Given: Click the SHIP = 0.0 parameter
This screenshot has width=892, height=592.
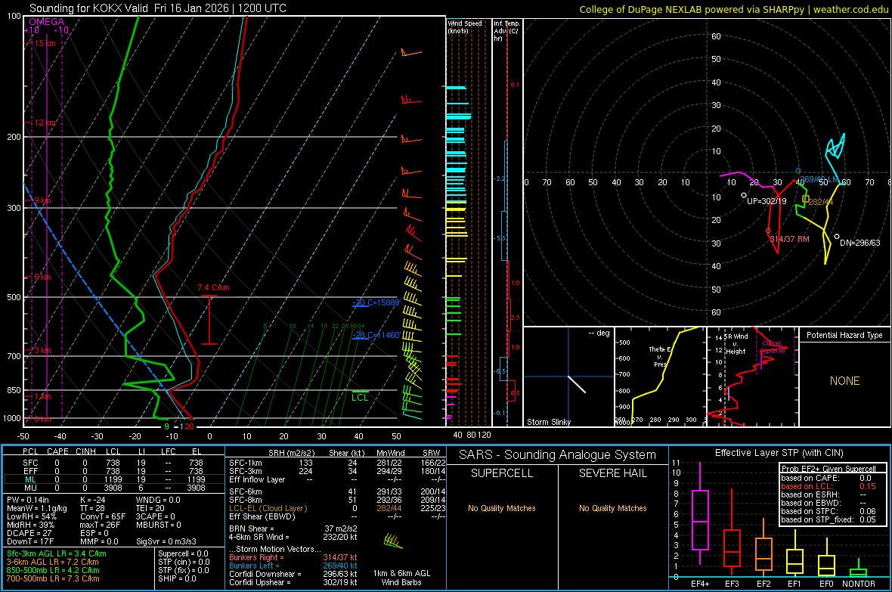Looking at the screenshot, I should coord(177,578).
